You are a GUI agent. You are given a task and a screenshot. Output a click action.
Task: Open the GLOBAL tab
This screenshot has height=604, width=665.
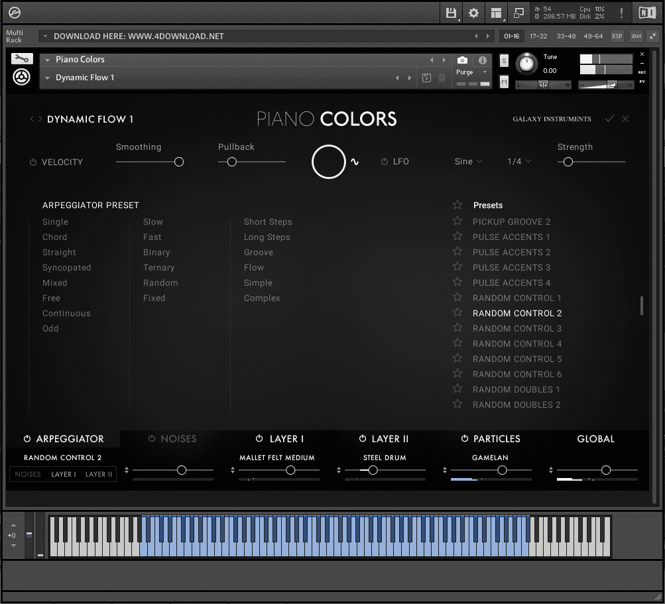[x=595, y=439]
